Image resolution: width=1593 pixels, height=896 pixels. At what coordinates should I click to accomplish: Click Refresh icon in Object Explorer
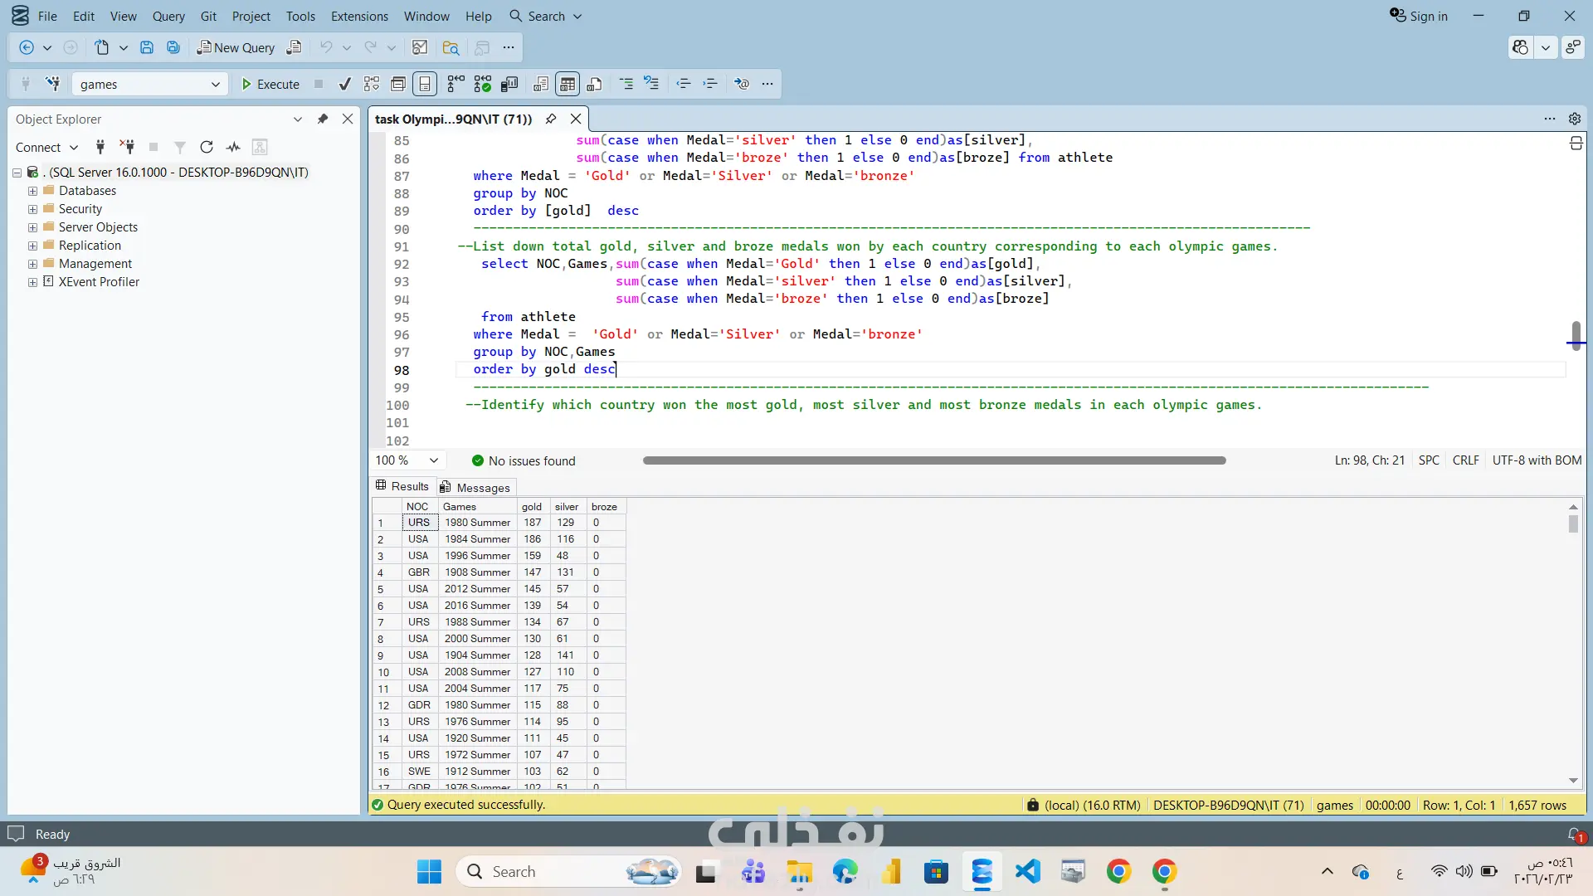[207, 147]
